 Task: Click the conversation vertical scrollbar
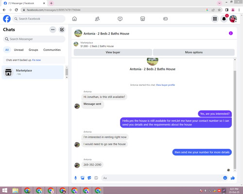[x=235, y=120]
